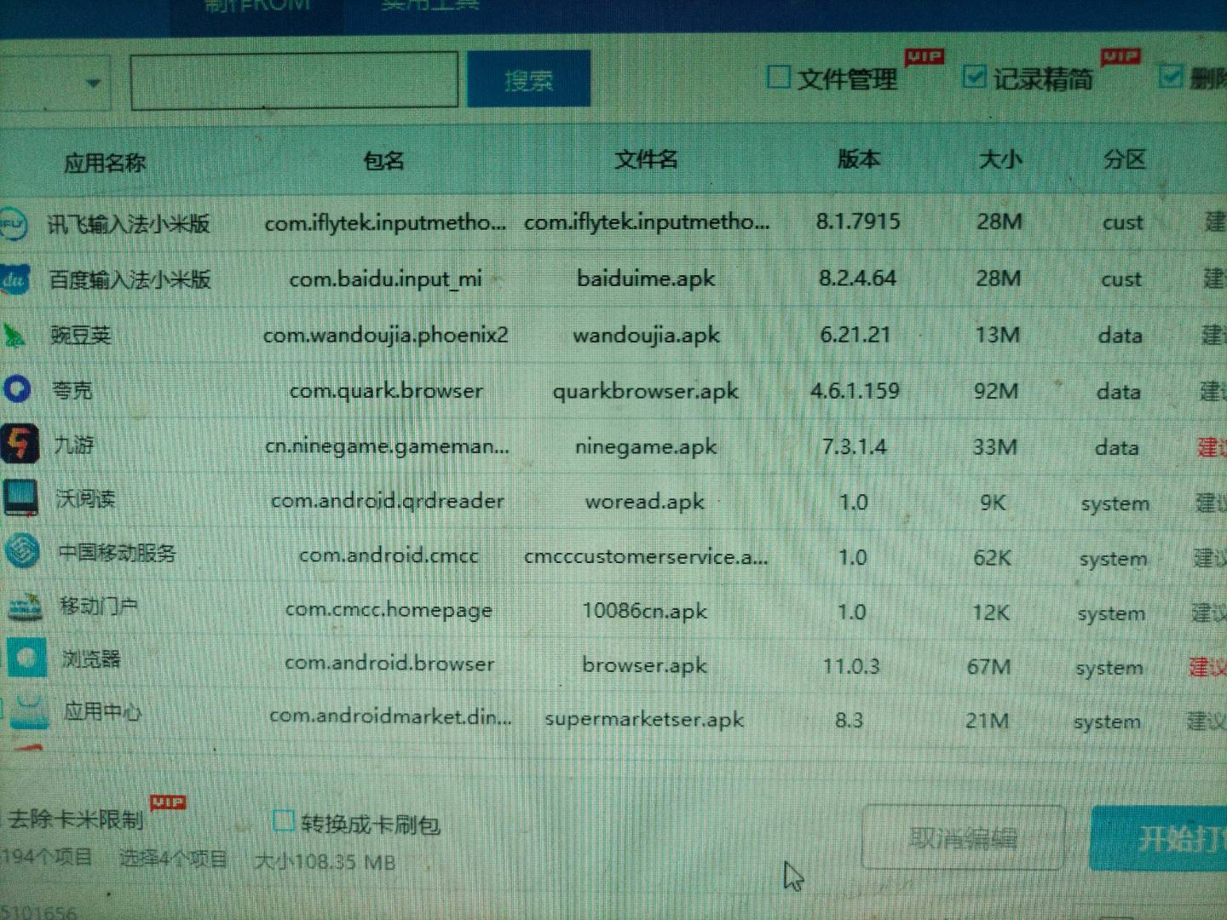
Task: Select the 夸克 name text
Action: 72,390
